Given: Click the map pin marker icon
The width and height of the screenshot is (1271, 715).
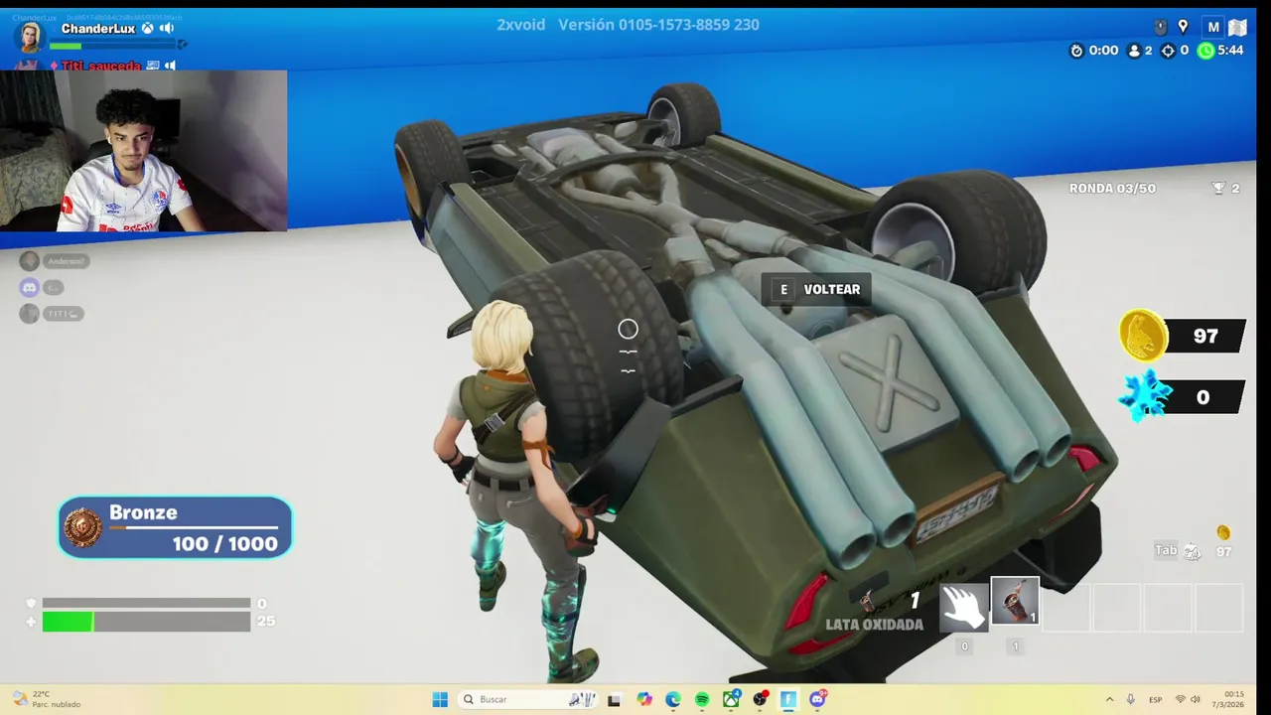Looking at the screenshot, I should (1183, 27).
